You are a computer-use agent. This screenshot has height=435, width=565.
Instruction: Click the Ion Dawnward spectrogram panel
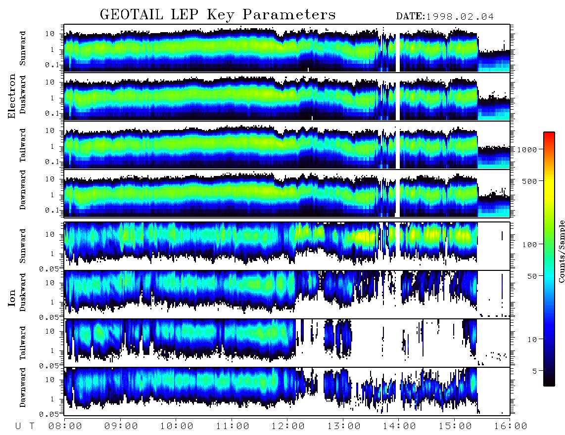tap(287, 391)
